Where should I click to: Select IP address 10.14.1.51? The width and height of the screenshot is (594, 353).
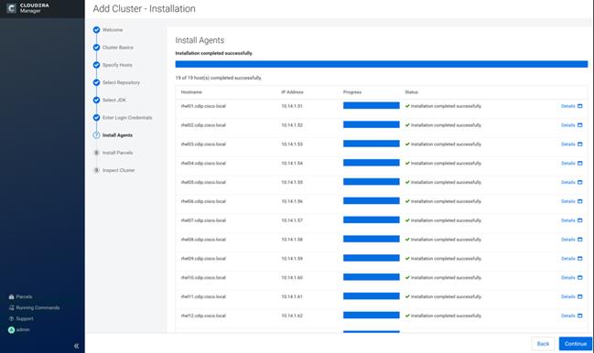292,106
